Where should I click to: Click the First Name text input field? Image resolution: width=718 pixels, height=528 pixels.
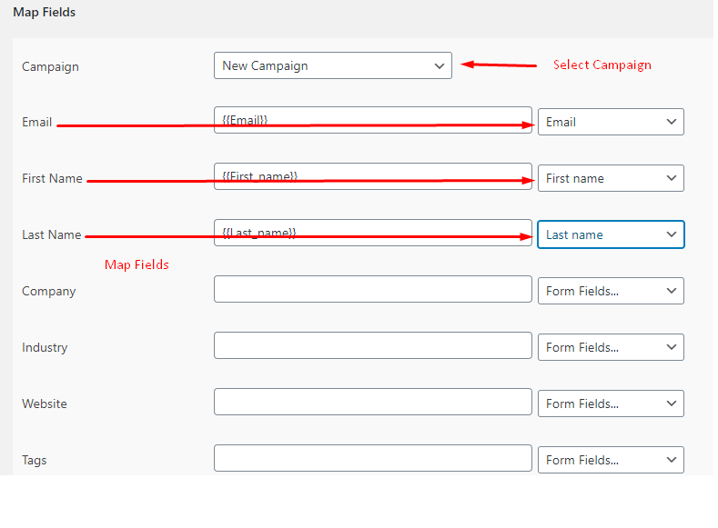(x=373, y=176)
